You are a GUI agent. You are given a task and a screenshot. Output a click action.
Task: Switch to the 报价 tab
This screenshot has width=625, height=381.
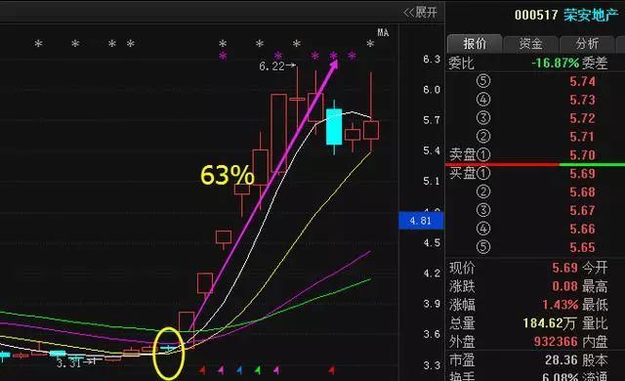[475, 43]
